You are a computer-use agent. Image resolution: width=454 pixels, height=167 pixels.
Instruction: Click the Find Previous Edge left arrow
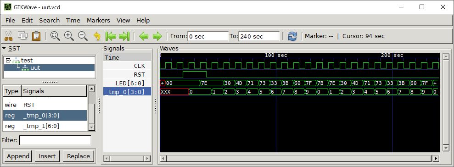tap(144, 36)
